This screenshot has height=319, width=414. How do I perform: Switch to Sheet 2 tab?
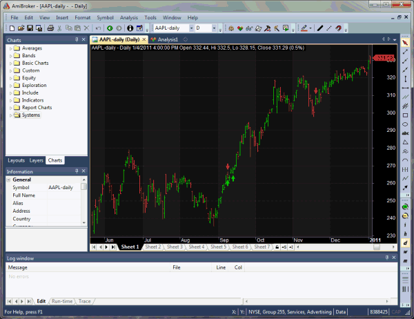pyautogui.click(x=153, y=247)
